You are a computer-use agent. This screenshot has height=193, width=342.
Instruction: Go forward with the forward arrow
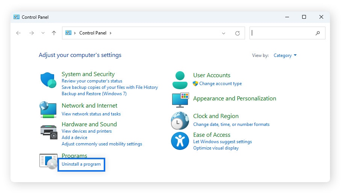click(x=32, y=33)
